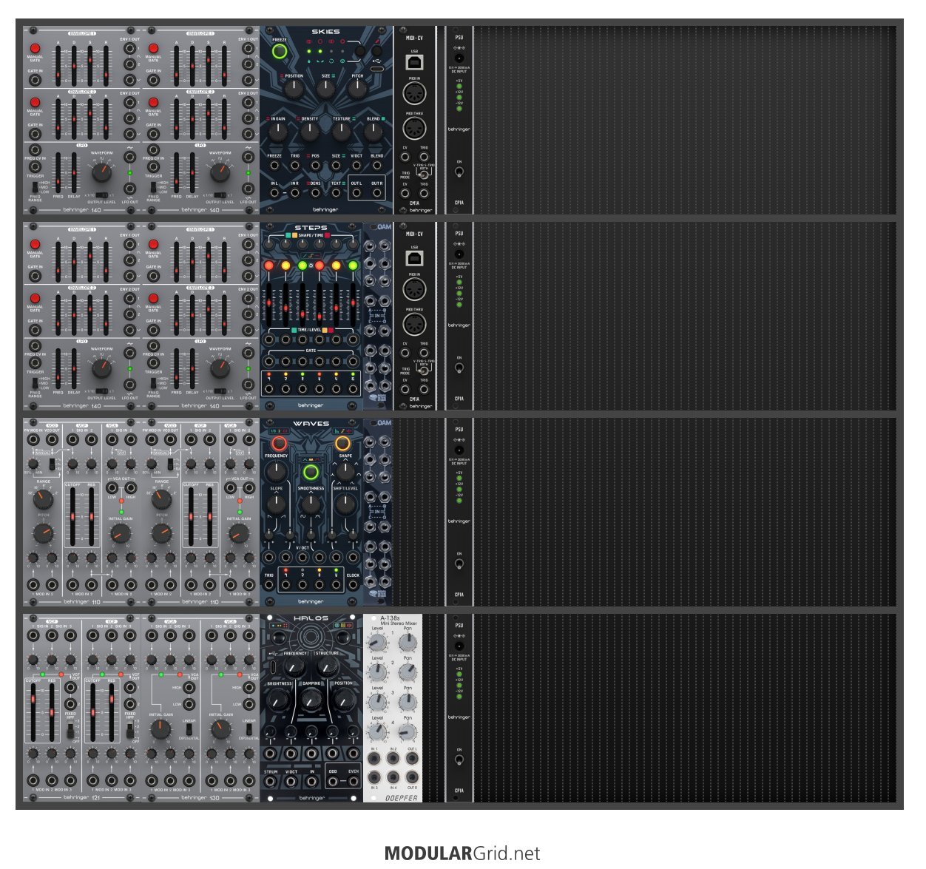Adjust Level 1 knob on A-138s mixer
Image resolution: width=926 pixels, height=869 pixels.
point(378,643)
